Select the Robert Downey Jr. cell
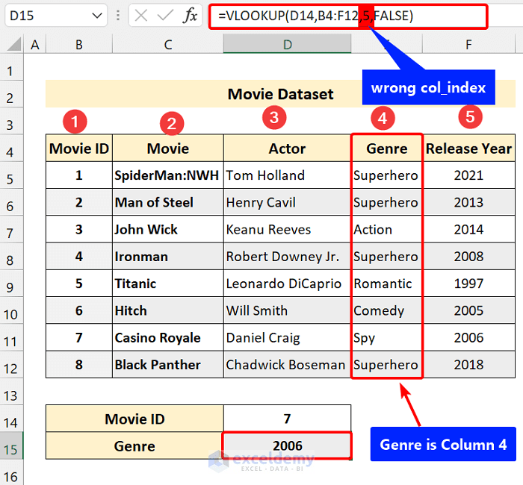Image resolution: width=523 pixels, height=485 pixels. click(287, 257)
